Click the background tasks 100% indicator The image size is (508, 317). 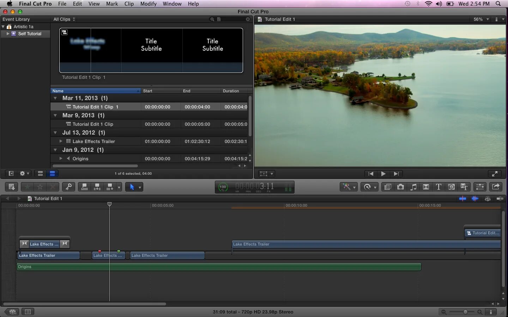point(223,187)
